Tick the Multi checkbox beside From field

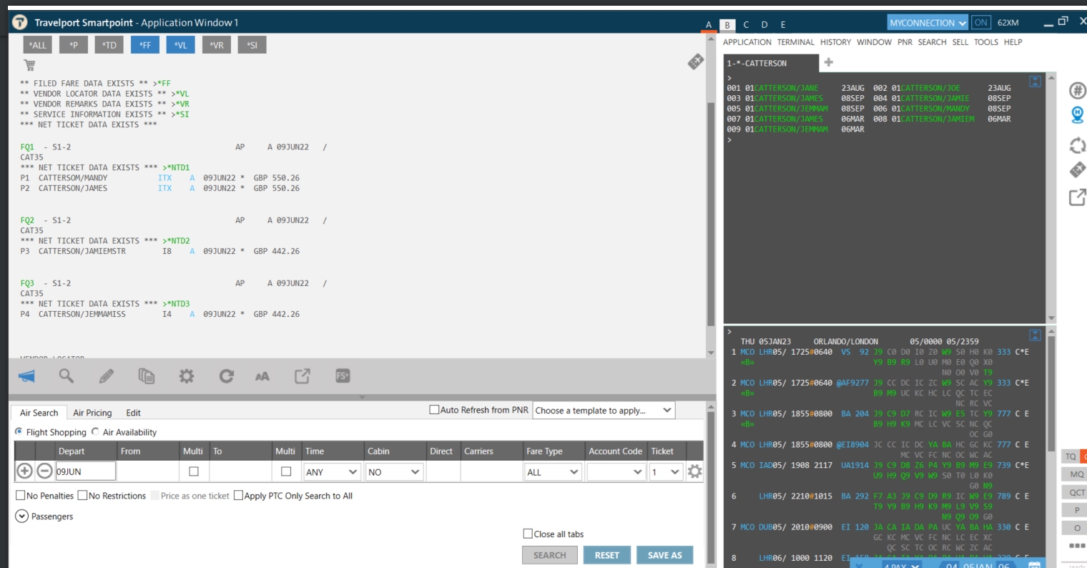[x=193, y=471]
